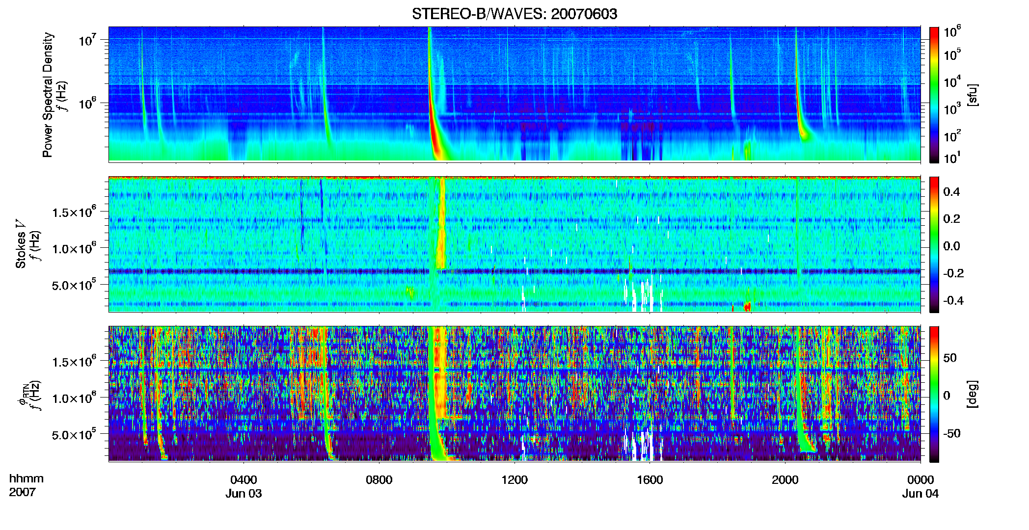Click the 0800 time tick label

tap(379, 480)
